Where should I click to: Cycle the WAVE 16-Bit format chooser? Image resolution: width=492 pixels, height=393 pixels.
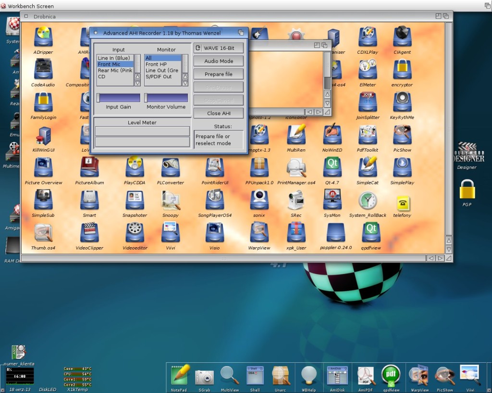219,48
